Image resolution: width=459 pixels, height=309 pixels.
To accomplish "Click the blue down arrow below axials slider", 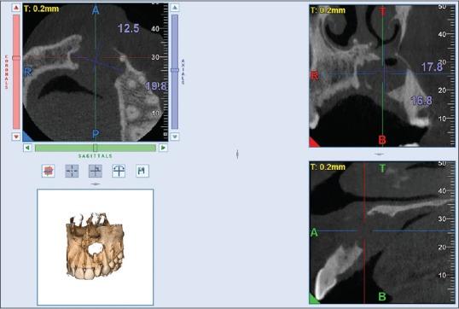I will pyautogui.click(x=175, y=137).
